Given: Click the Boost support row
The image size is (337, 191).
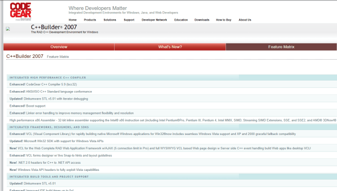Looking at the screenshot, I should coord(172,106).
